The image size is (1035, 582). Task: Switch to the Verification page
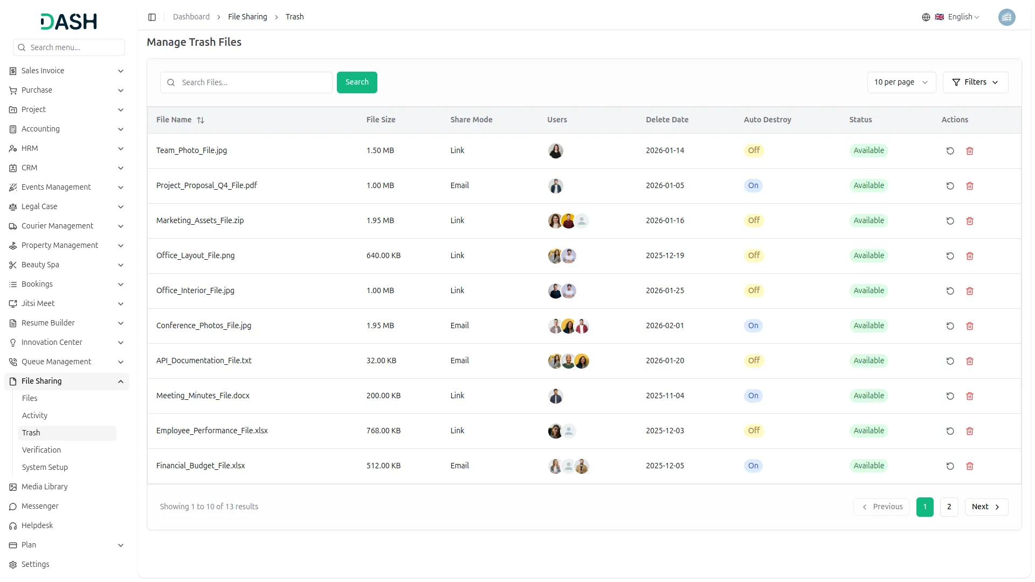point(41,449)
